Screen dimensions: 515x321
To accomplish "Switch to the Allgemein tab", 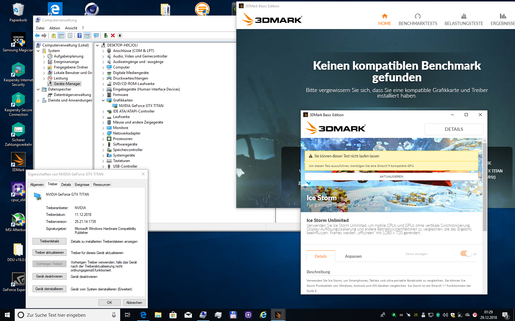I will [37, 185].
